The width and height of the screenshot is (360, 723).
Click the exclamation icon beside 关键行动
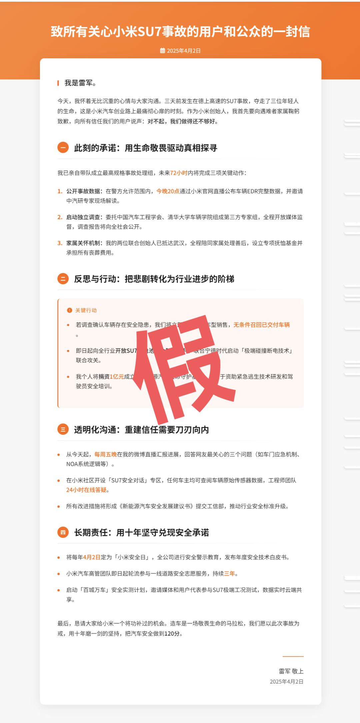pos(70,310)
